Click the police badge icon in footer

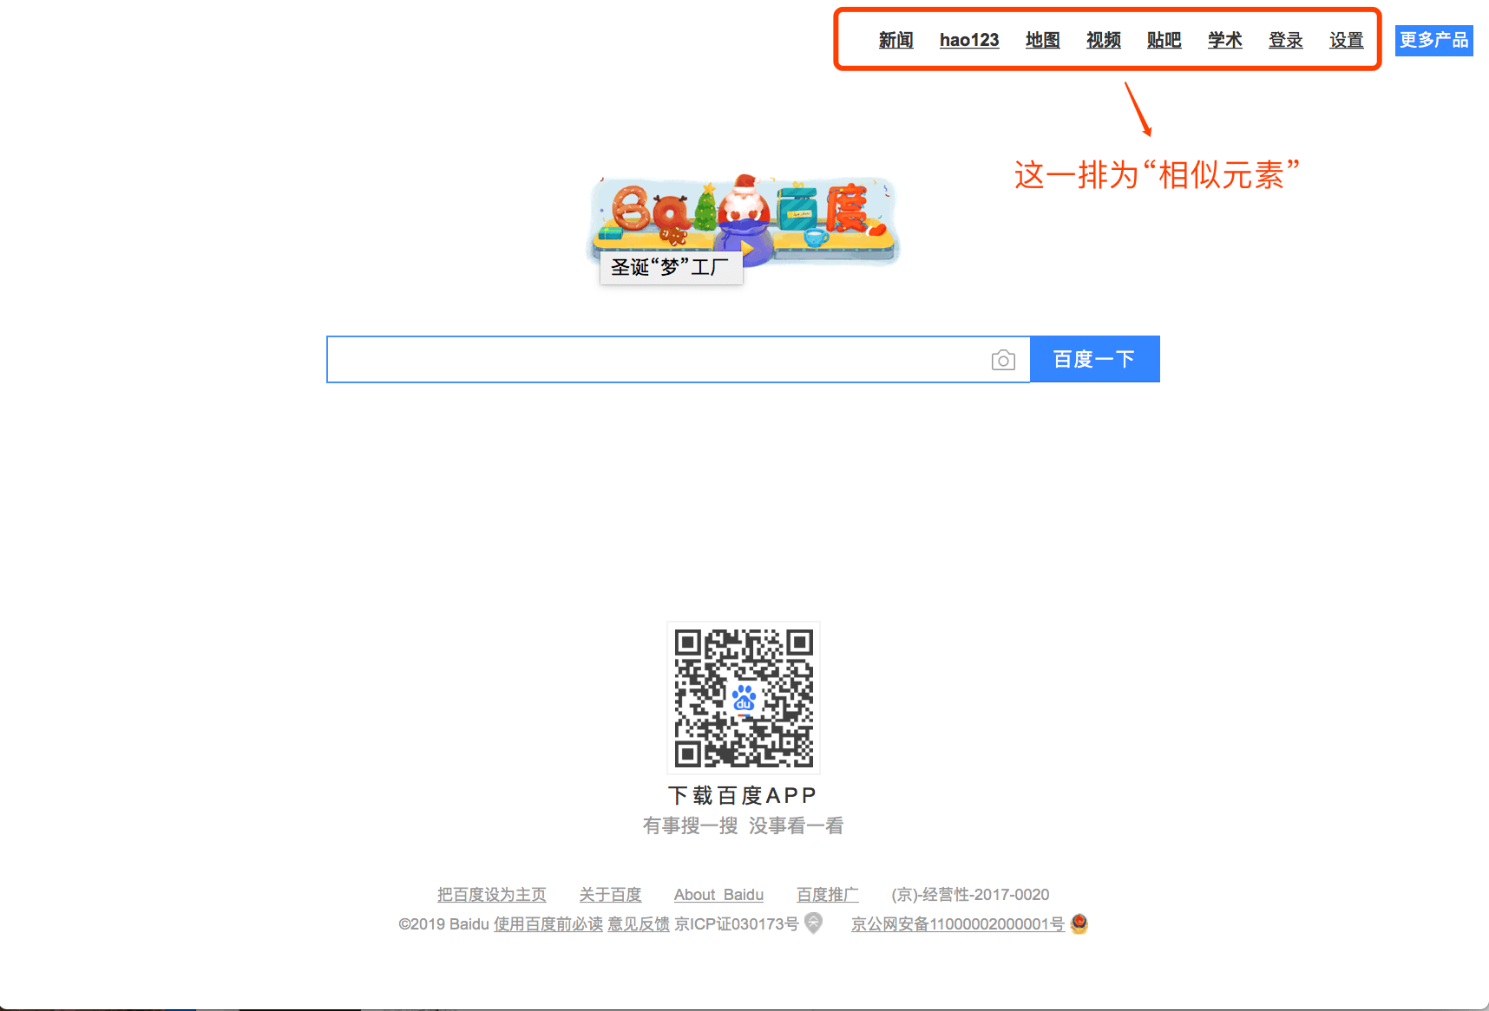pos(1079,923)
